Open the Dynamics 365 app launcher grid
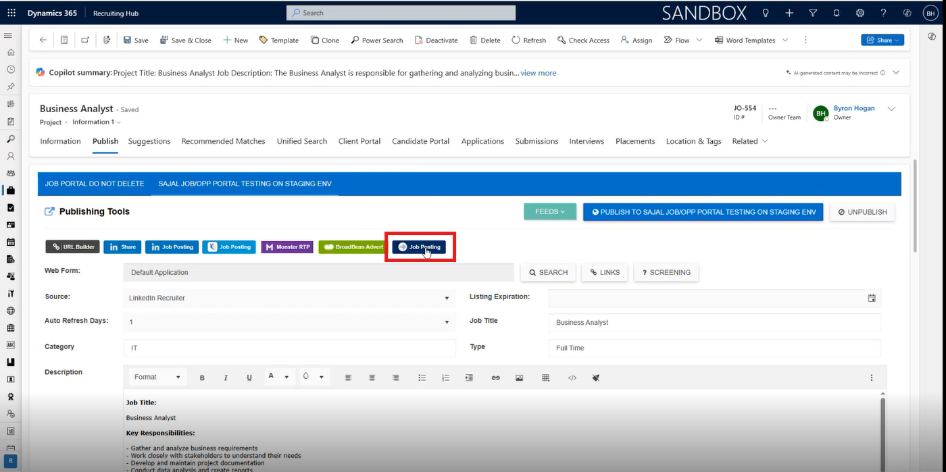946x472 pixels. tap(11, 13)
